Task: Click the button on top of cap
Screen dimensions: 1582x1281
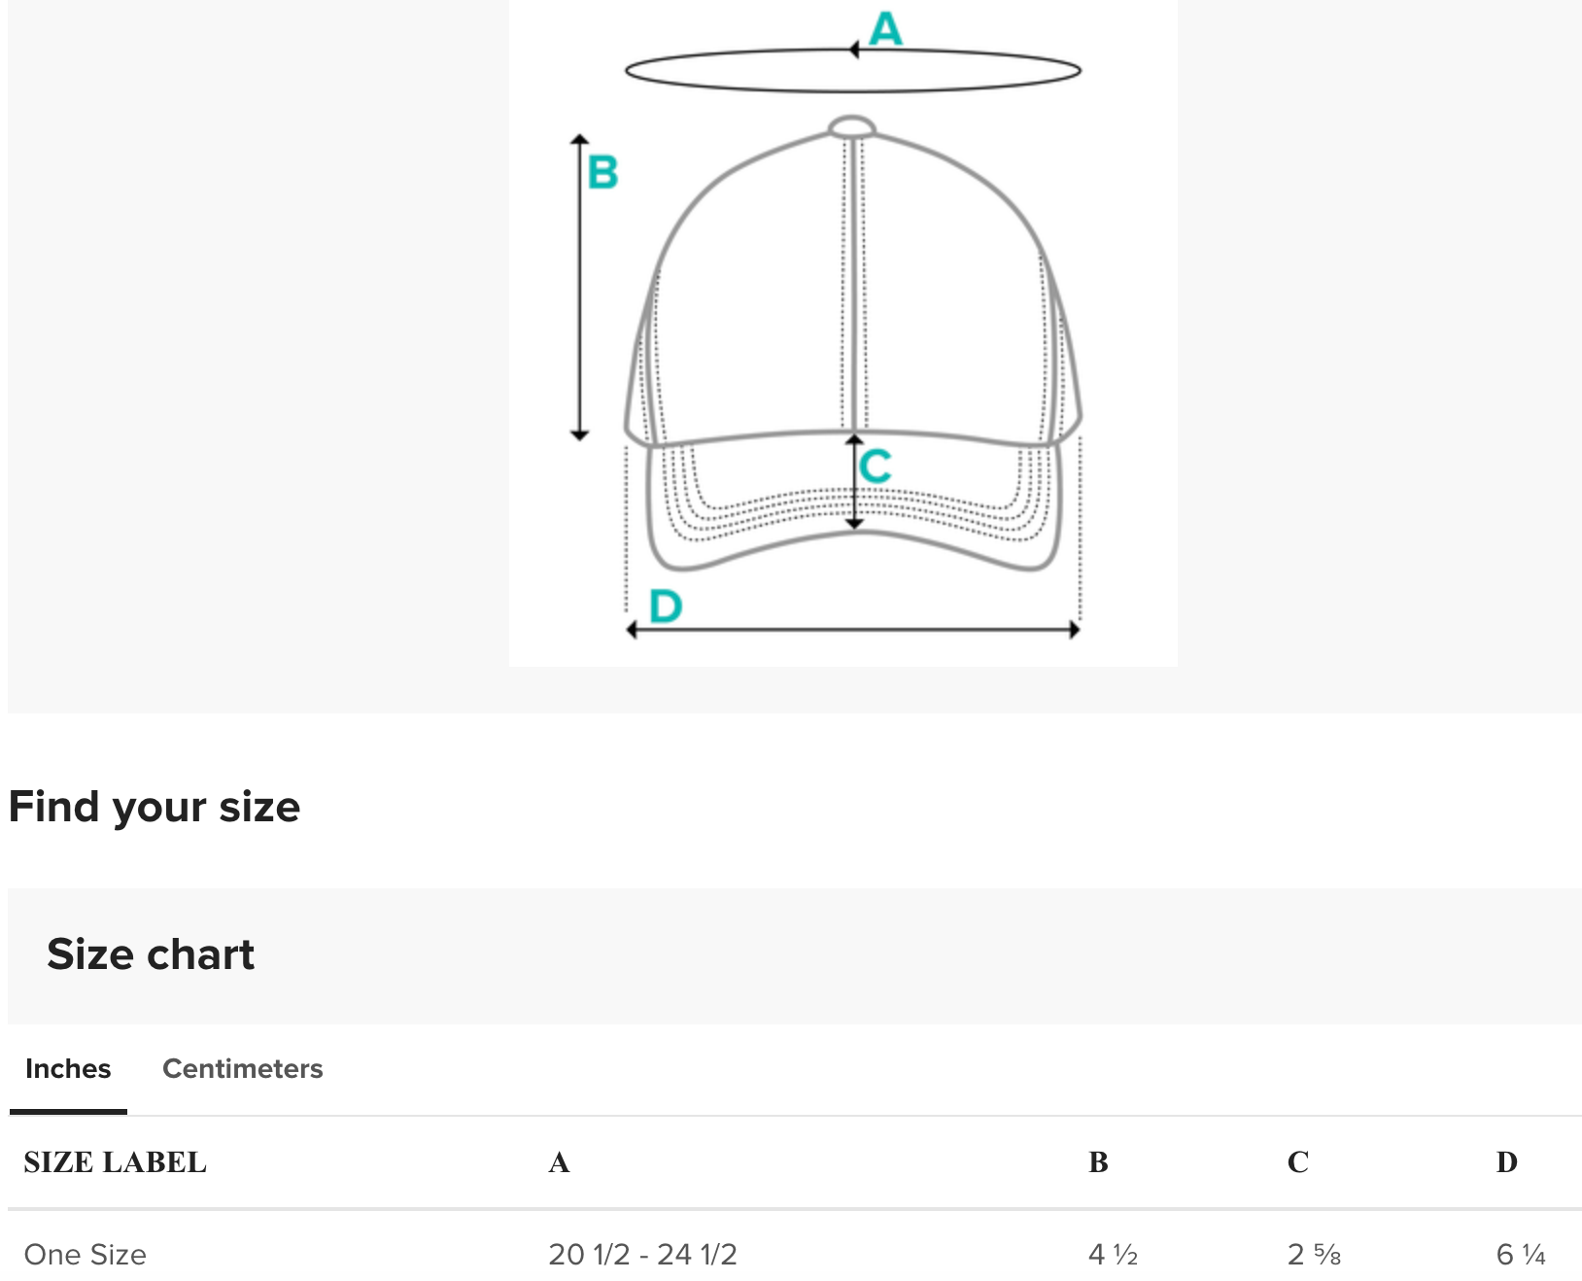Action: tap(851, 127)
